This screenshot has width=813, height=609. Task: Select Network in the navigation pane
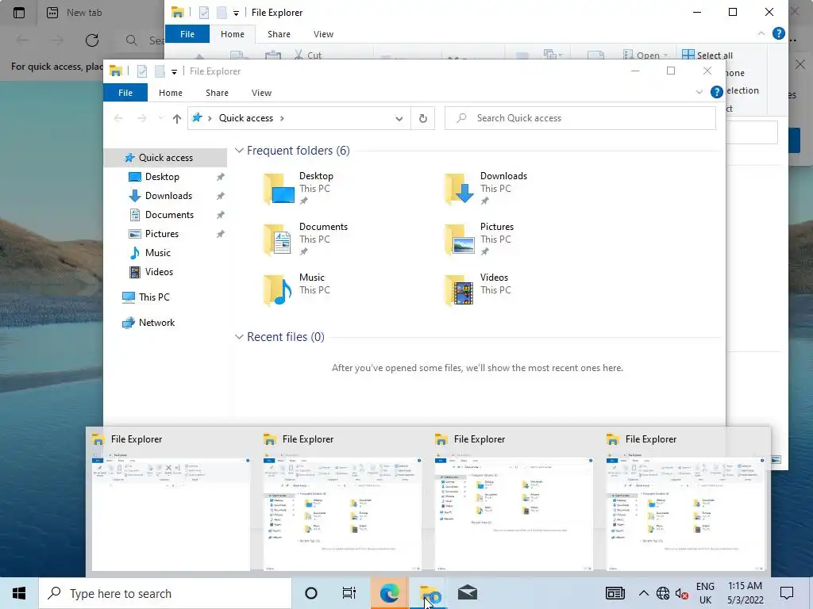tap(156, 323)
